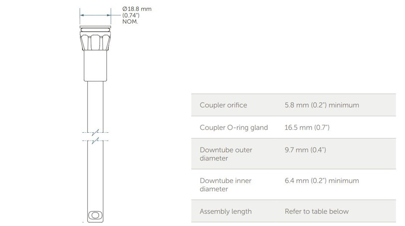
Task: Click the coupler body sleeve below the fluted collar
Action: (95, 66)
